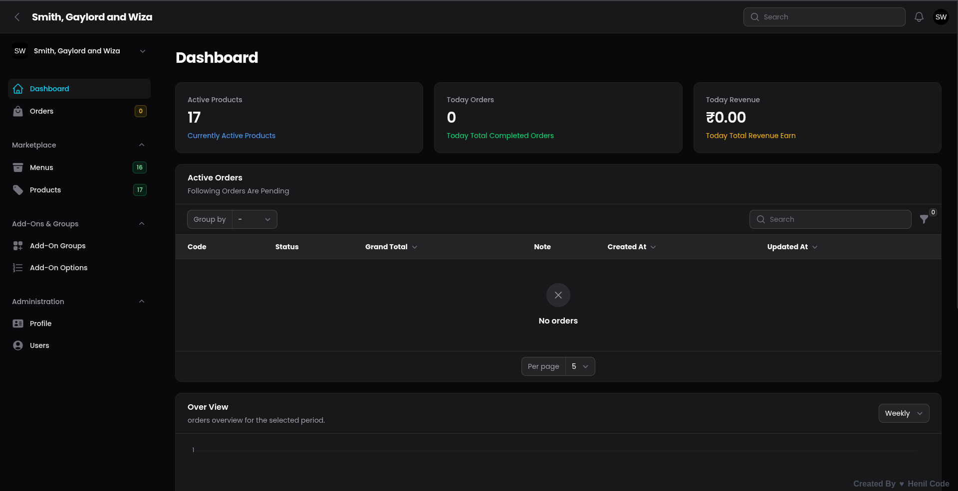Viewport: 958px width, 491px height.
Task: Click the Add-On Groups grid icon
Action: click(x=18, y=246)
